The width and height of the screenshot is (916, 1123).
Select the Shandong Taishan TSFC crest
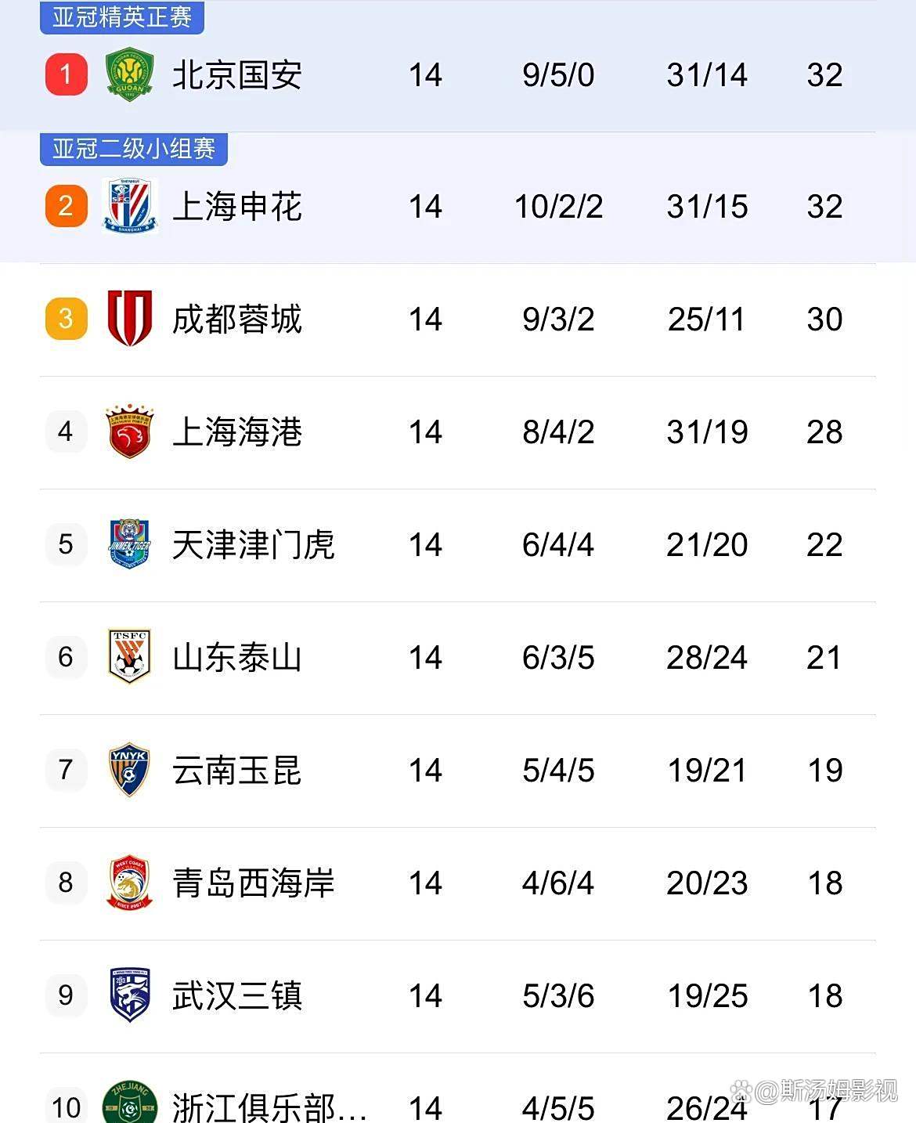pos(129,656)
